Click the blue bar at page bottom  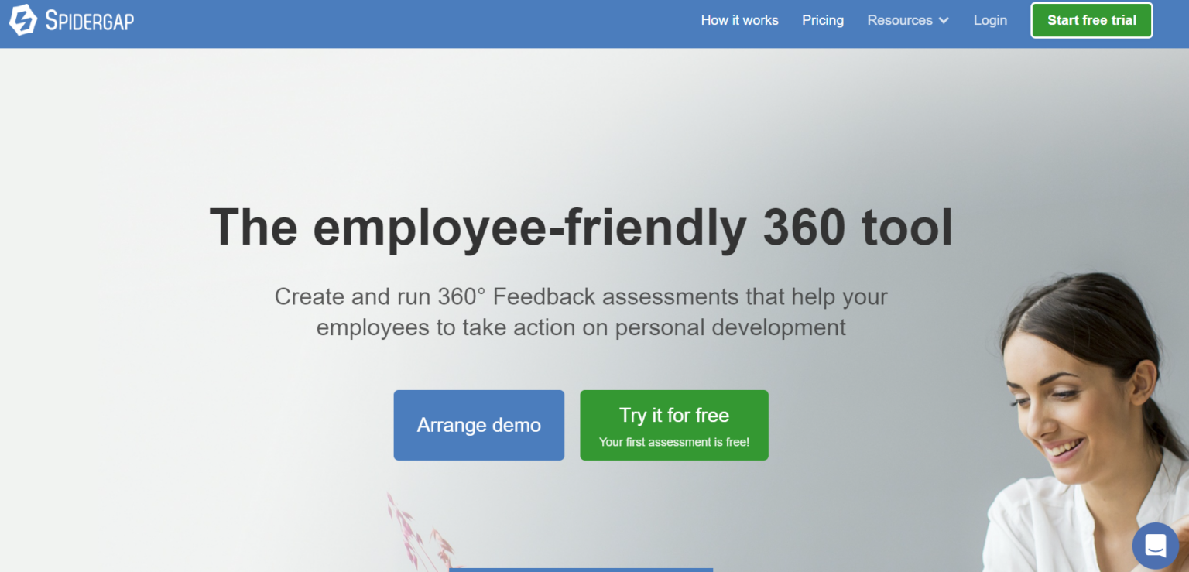click(x=581, y=570)
